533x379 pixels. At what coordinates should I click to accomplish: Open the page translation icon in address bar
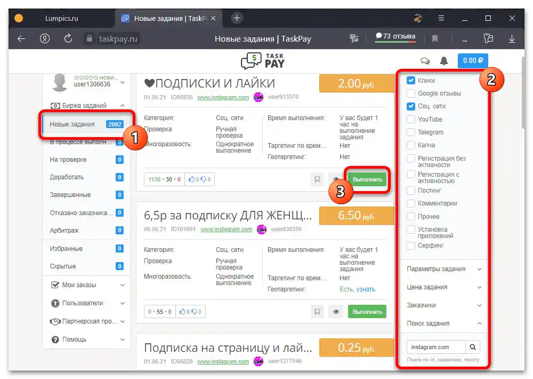(354, 38)
